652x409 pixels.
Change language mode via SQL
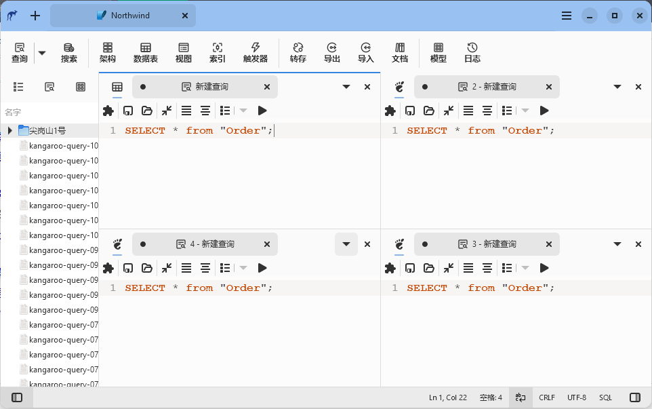[605, 397]
